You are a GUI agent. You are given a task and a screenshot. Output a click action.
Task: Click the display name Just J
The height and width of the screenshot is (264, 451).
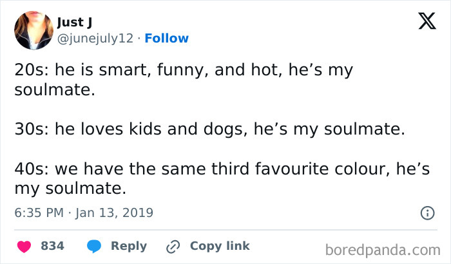point(75,23)
